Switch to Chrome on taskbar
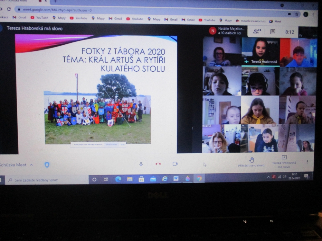322x241 pixels. pos(199,178)
